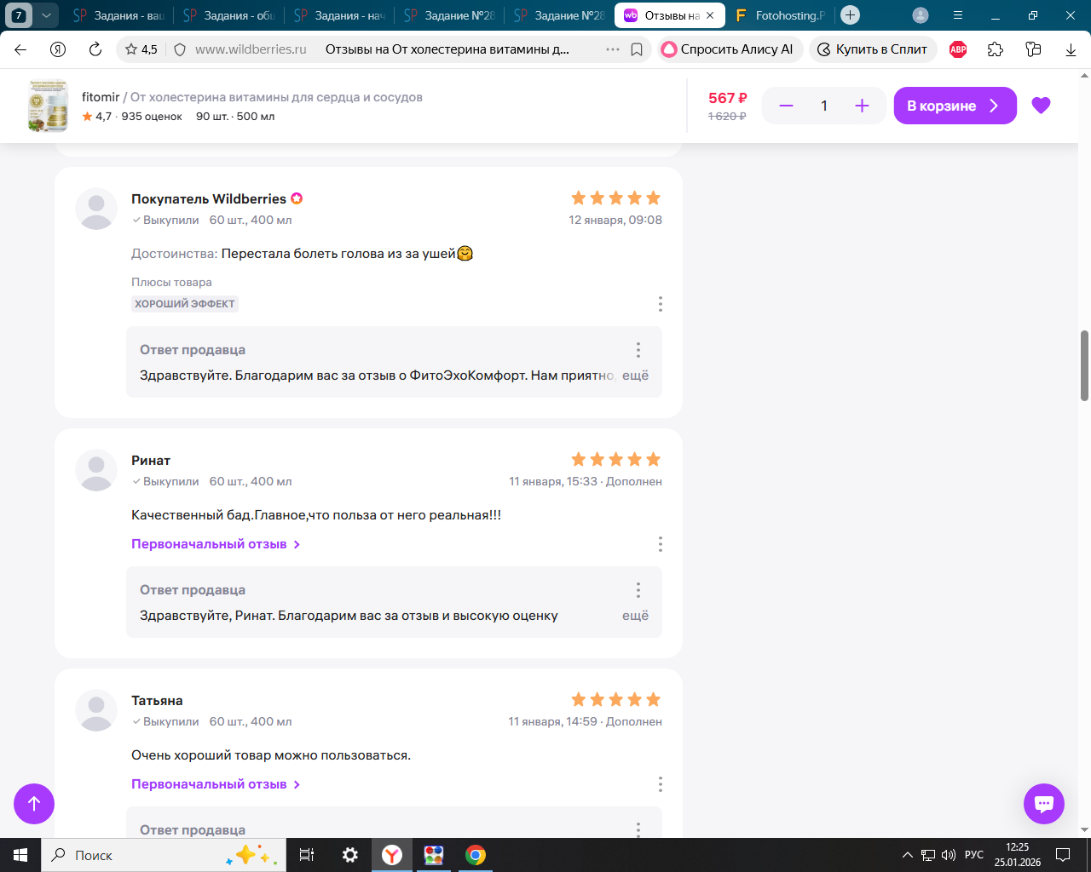Open the ABP ad blocker extension icon
Screen dimensions: 1091x872
click(958, 49)
